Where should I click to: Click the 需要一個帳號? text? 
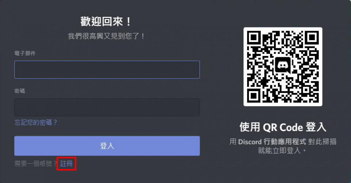36,164
